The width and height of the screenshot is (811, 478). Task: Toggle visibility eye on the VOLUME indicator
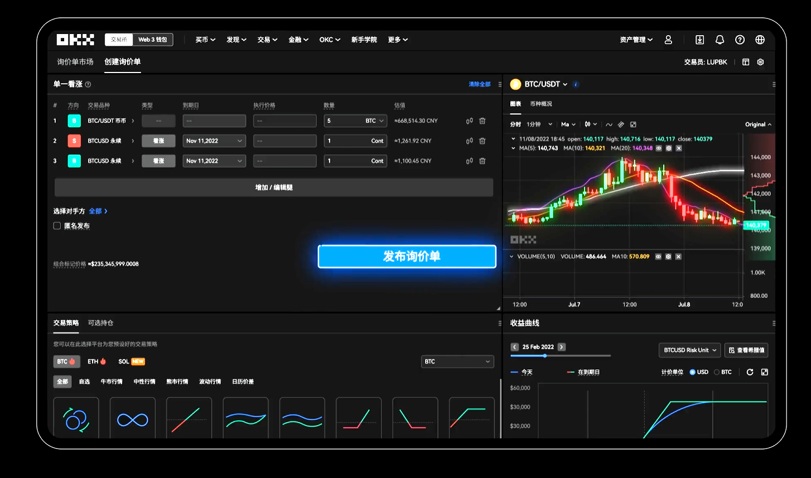[x=658, y=257]
